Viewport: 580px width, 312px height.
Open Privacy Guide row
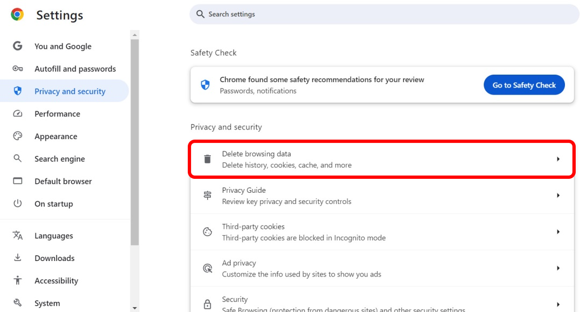tap(382, 195)
